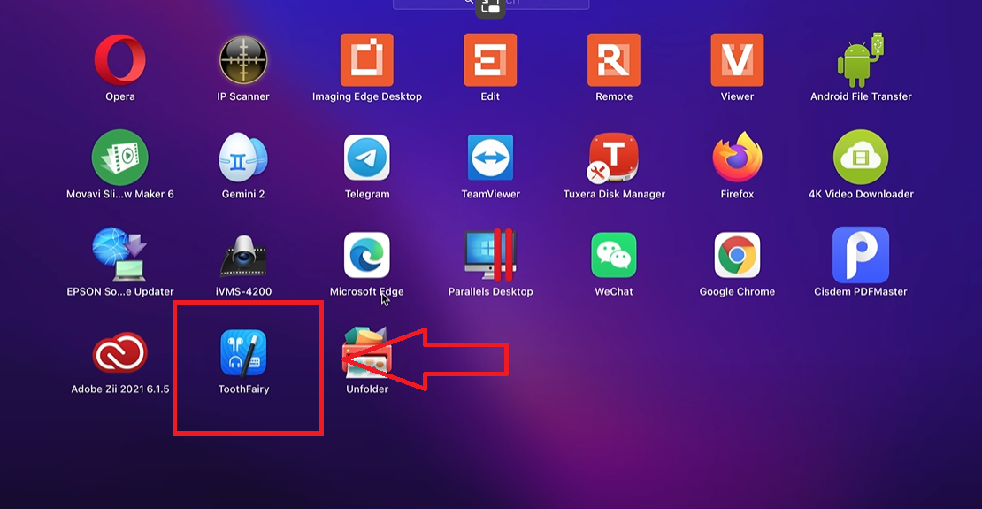
Task: Open the Remote app icon
Action: click(614, 60)
